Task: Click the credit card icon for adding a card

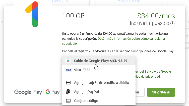Action: pos(68,83)
